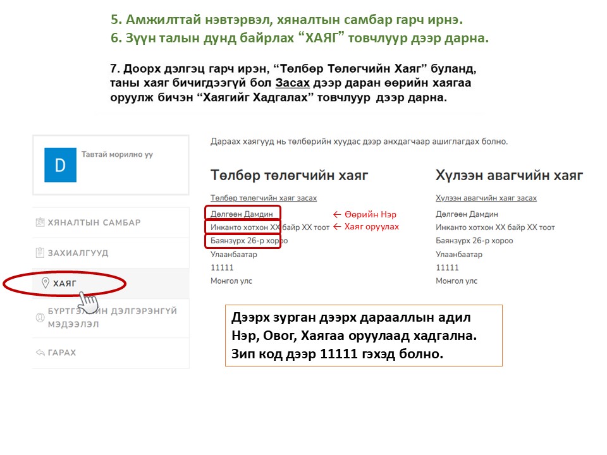Click the hand pointer cursor graphic

pos(90,301)
